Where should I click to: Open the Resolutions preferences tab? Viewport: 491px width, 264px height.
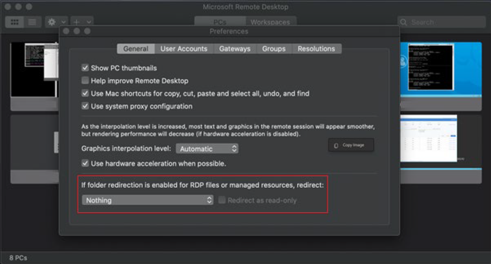tap(316, 49)
